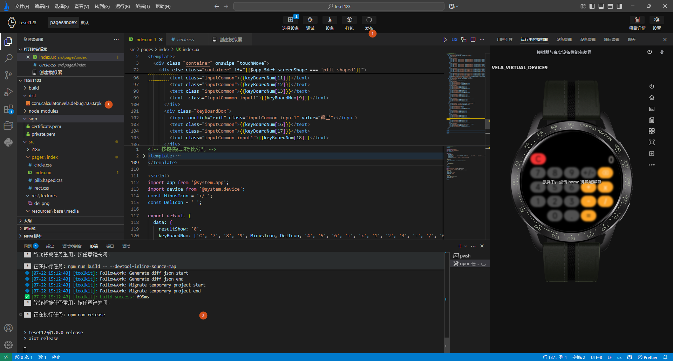Toggle the bottom panel layout button
Viewport: 673px width, 361px height.
click(601, 6)
